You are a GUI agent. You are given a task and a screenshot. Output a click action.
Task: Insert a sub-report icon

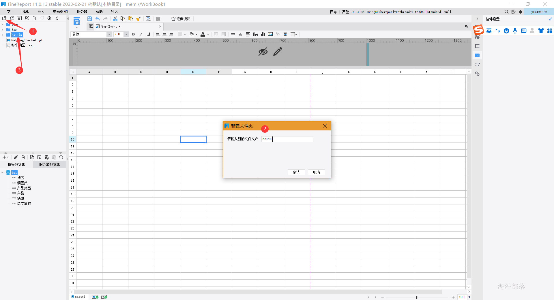(285, 34)
